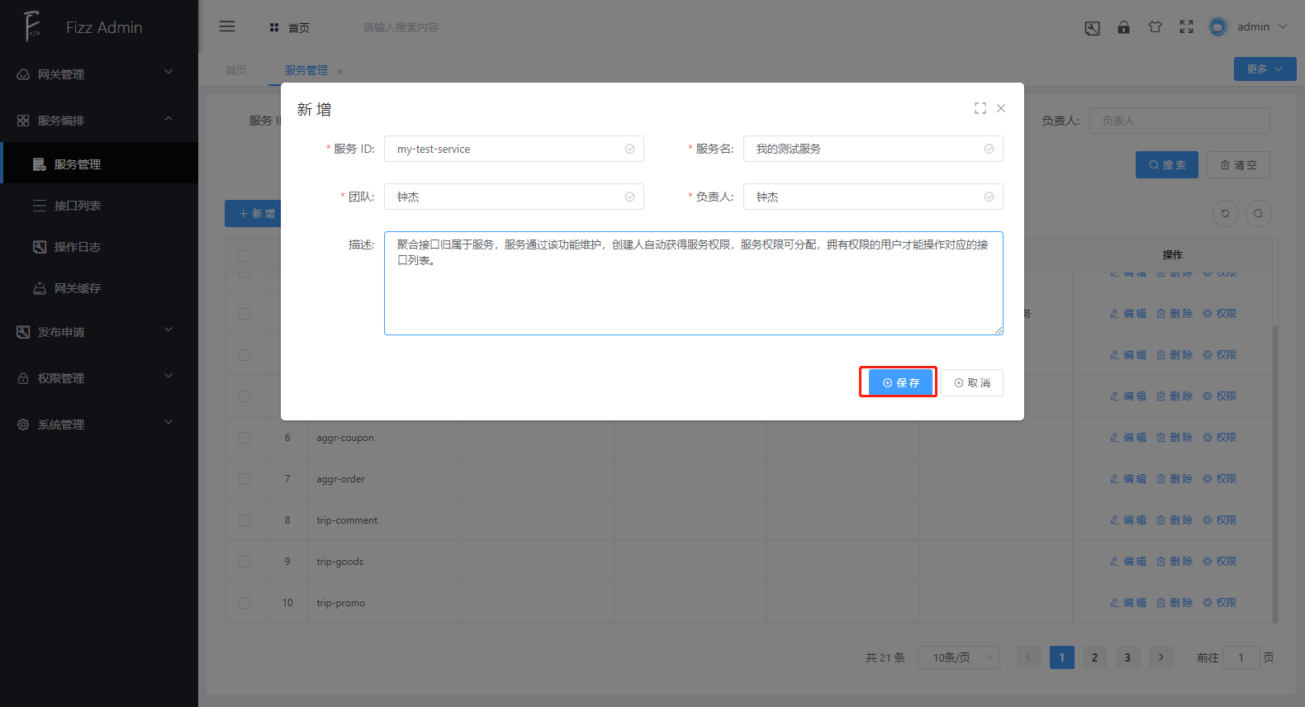Go to page 2 in pagination
Image resolution: width=1305 pixels, height=707 pixels.
click(1094, 657)
